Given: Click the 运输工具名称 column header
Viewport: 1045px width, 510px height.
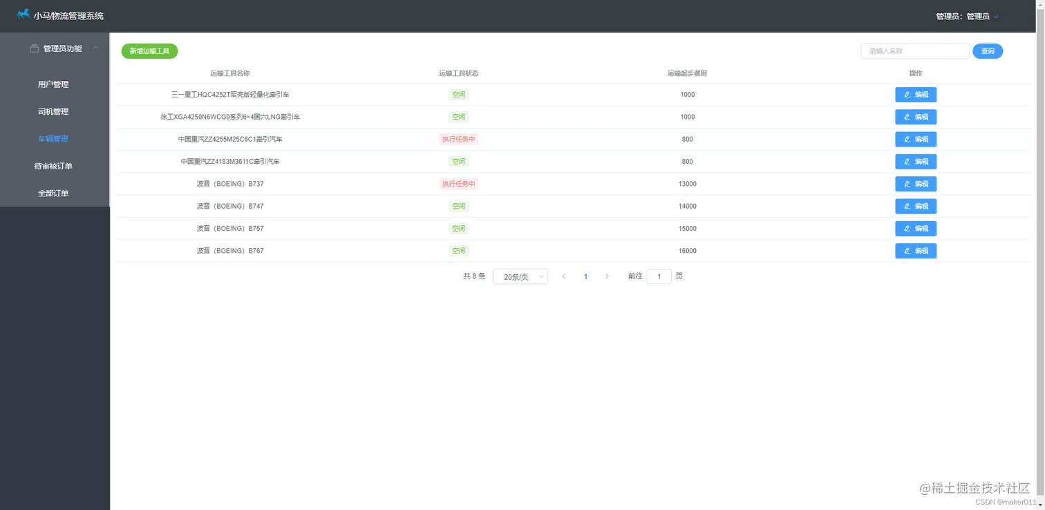Looking at the screenshot, I should (x=230, y=73).
